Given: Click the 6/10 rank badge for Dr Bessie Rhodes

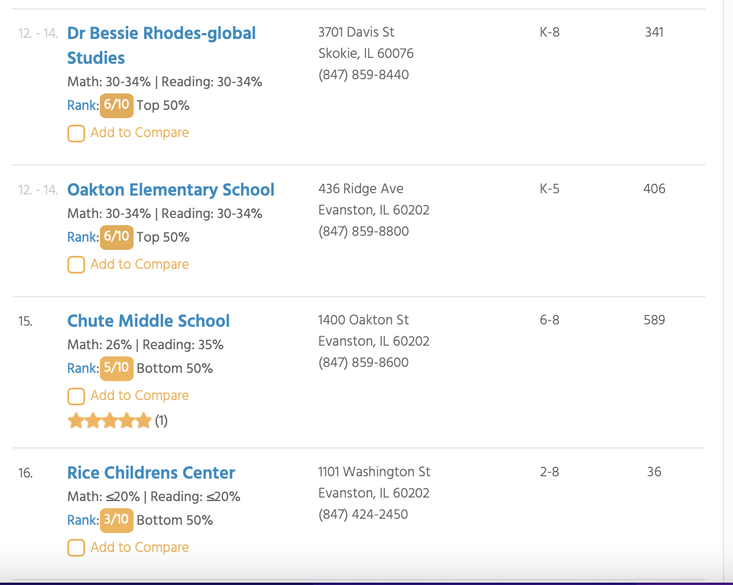Looking at the screenshot, I should pos(116,105).
